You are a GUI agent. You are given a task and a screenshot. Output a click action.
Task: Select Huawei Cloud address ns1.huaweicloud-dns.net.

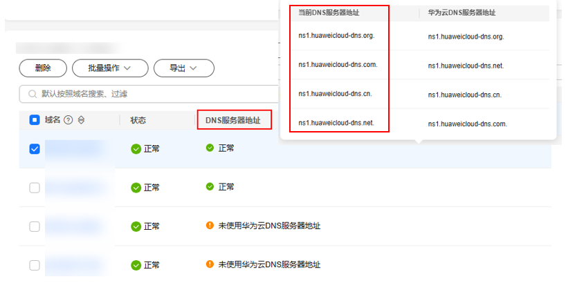pyautogui.click(x=466, y=66)
